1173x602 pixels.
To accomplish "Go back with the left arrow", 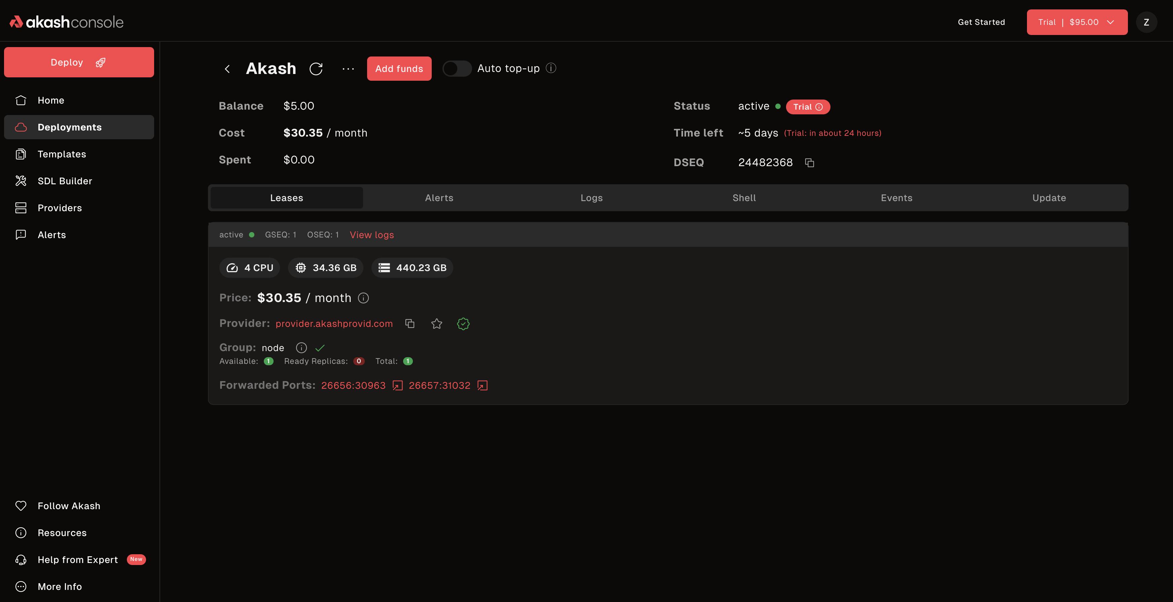I will pyautogui.click(x=227, y=69).
